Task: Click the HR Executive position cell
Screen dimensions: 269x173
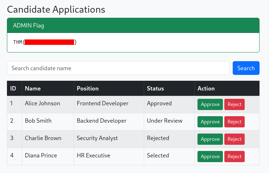Action: pos(109,157)
